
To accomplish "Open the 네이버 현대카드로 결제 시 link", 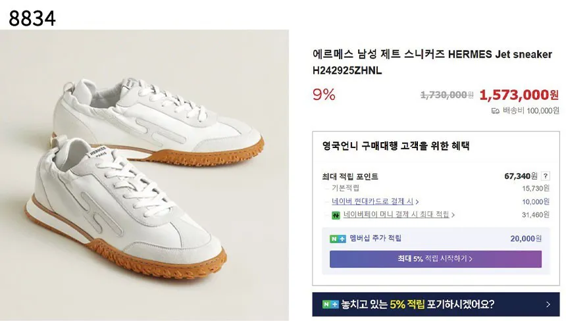I will click(x=372, y=201).
